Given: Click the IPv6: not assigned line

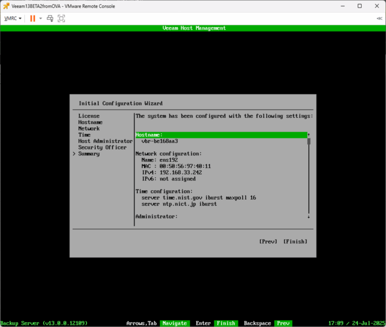Looking at the screenshot, I should [x=169, y=179].
